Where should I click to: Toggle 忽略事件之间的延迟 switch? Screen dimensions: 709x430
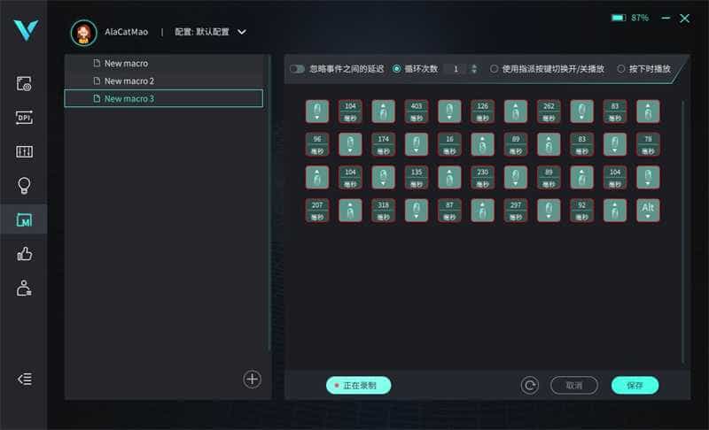[x=297, y=69]
